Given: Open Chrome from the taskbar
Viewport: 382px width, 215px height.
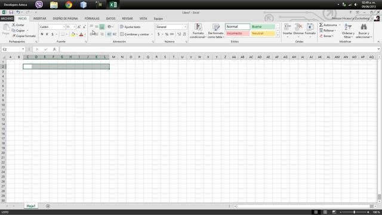Looking at the screenshot, I should pos(69,5).
